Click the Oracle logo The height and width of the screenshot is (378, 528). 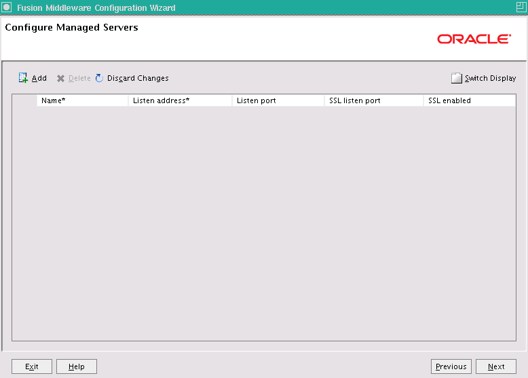(474, 39)
